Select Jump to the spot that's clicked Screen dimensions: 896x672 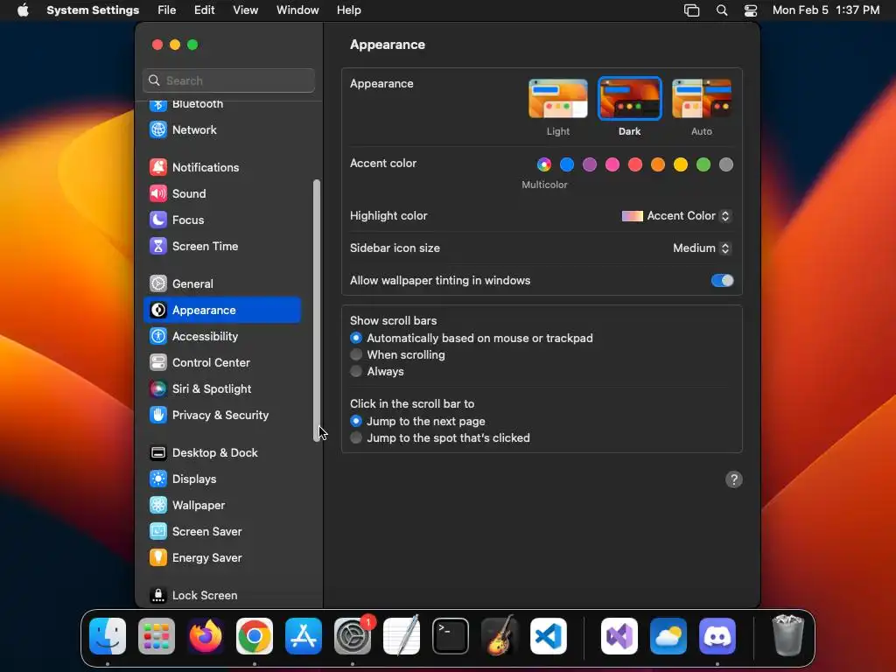[x=356, y=437]
